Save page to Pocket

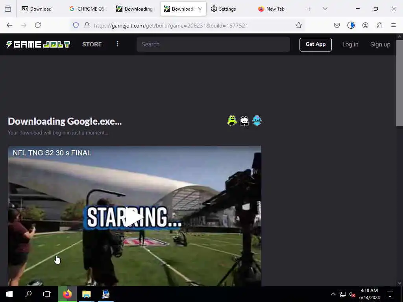(337, 25)
